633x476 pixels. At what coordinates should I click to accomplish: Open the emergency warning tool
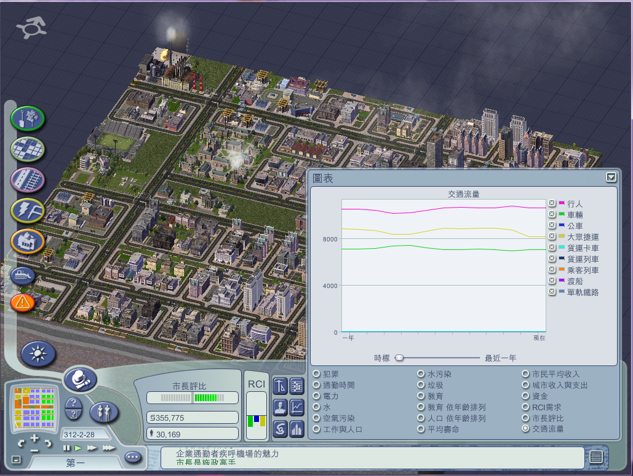click(x=23, y=302)
